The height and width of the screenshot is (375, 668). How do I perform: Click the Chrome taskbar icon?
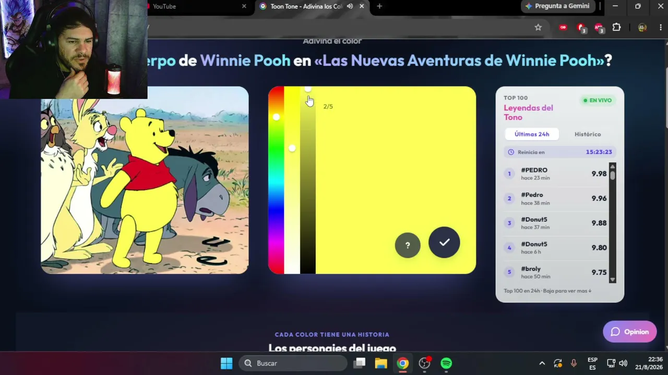(402, 363)
